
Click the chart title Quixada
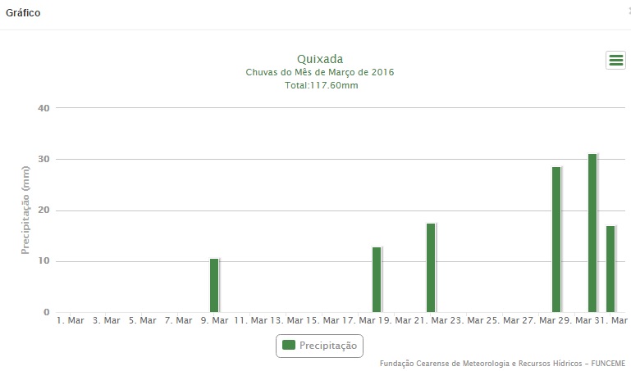pos(319,59)
